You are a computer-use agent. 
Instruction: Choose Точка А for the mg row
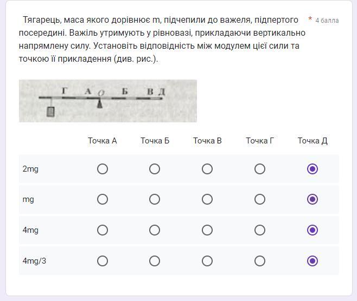click(103, 199)
